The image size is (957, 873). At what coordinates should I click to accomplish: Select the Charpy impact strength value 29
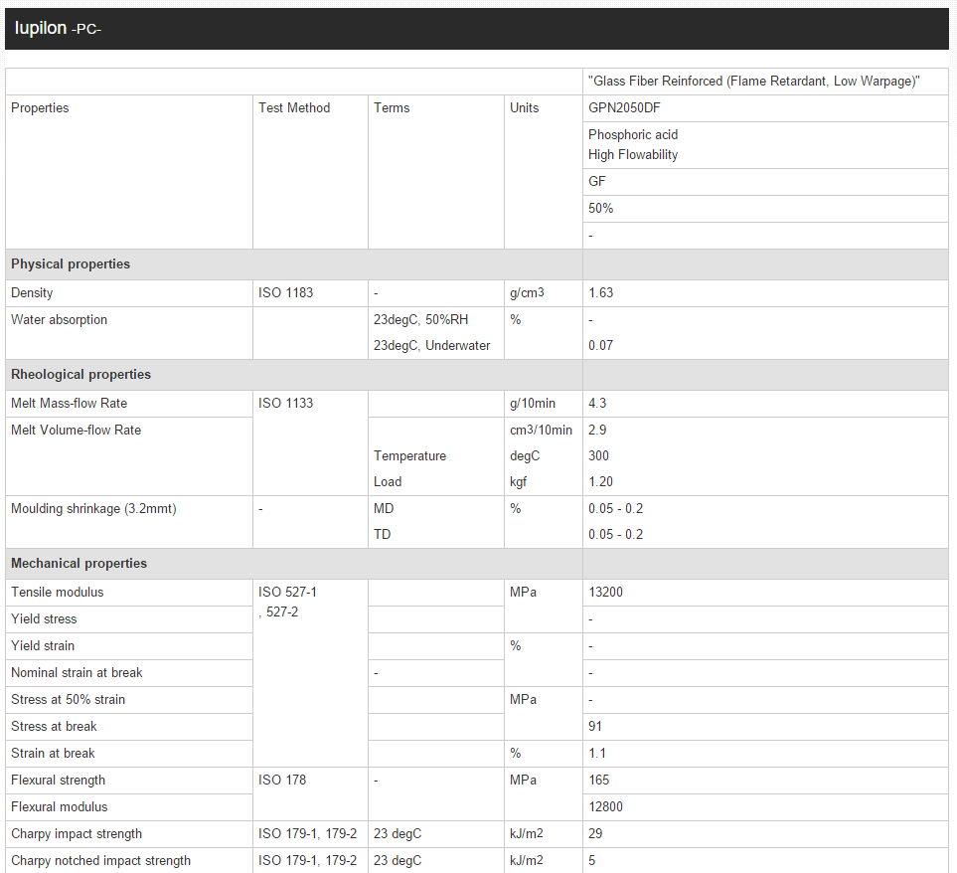pyautogui.click(x=595, y=834)
